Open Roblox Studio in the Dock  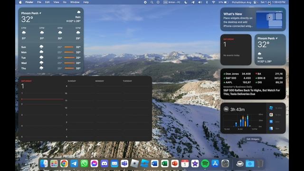click(x=144, y=163)
